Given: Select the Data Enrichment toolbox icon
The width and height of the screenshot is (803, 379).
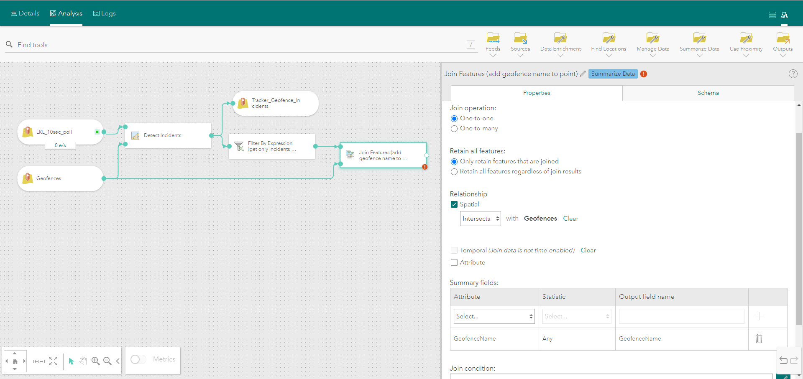Looking at the screenshot, I should click(x=560, y=40).
